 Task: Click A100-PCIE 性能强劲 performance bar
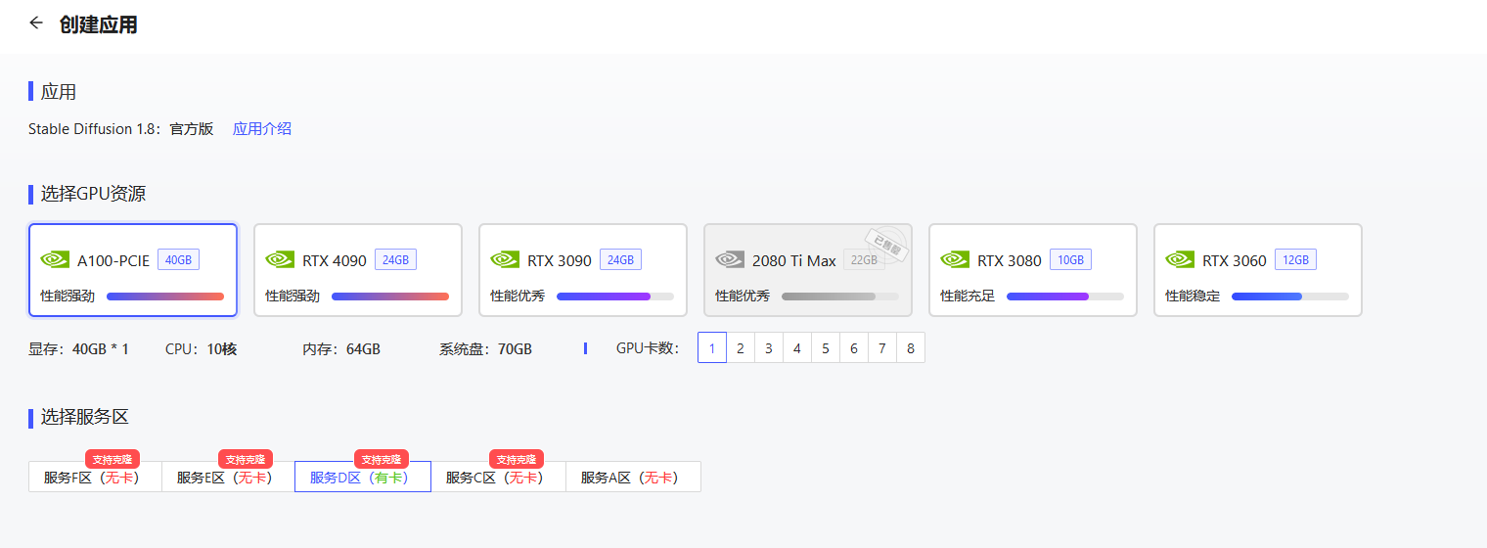tap(165, 297)
